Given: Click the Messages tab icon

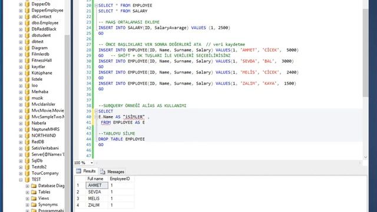Looking at the screenshot, I should (102, 171).
